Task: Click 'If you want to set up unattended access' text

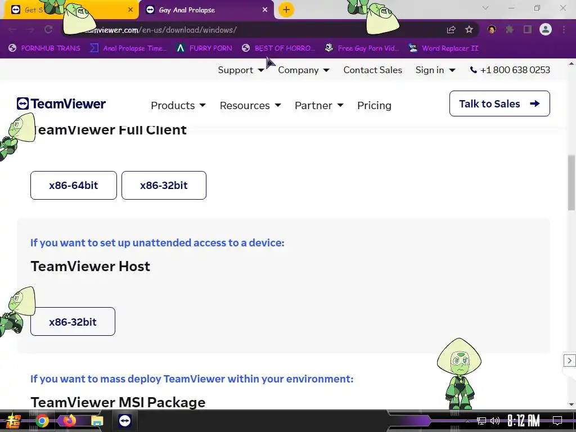Action: click(x=157, y=242)
